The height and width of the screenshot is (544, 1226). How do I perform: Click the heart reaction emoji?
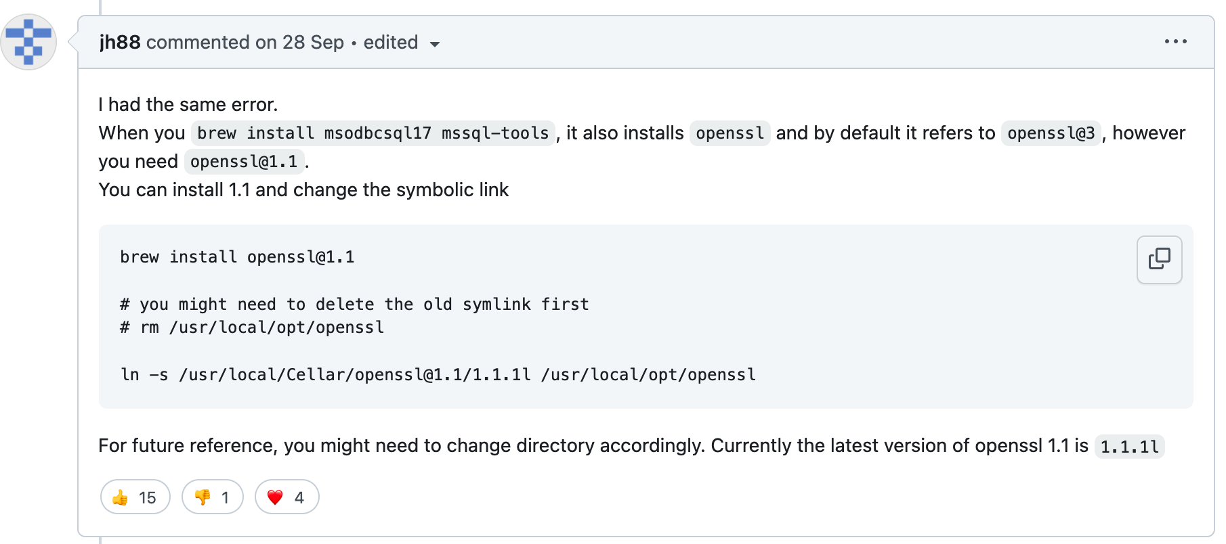274,497
